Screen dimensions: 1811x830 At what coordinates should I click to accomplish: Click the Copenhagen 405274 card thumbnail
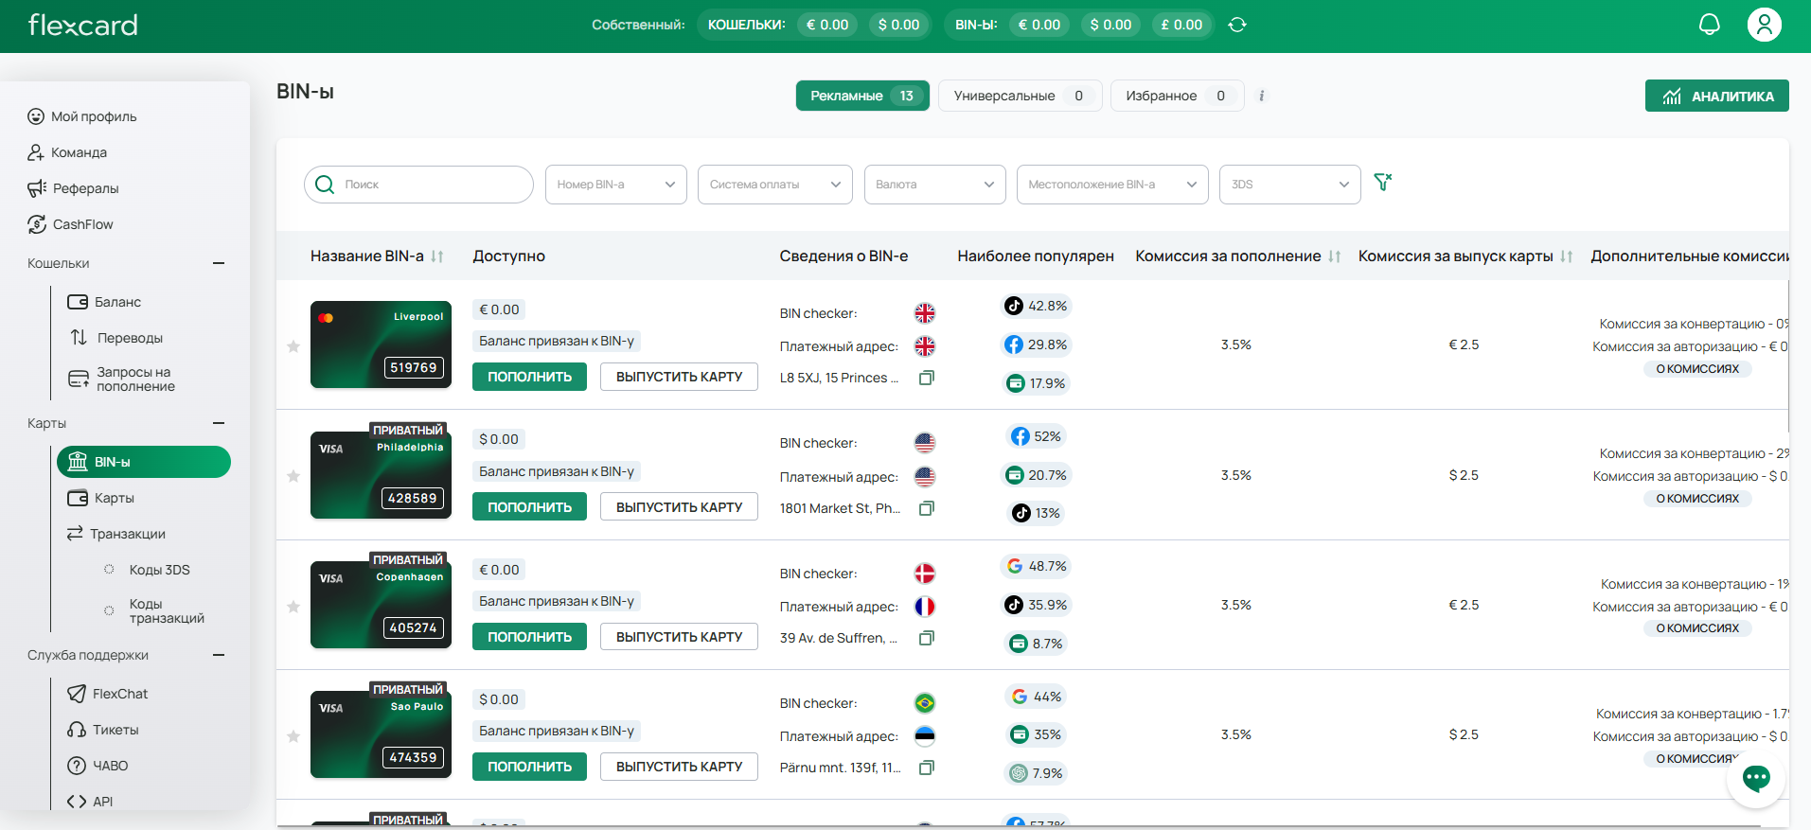click(381, 605)
